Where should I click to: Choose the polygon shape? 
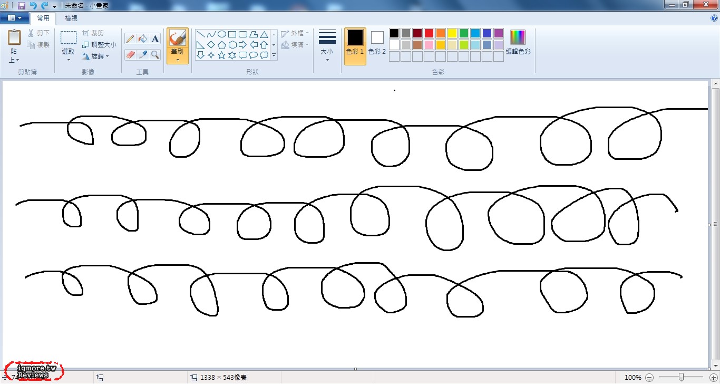(254, 34)
